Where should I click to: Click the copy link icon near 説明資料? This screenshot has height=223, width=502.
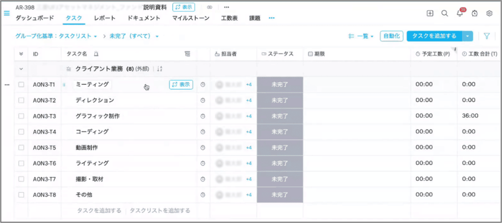209,7
